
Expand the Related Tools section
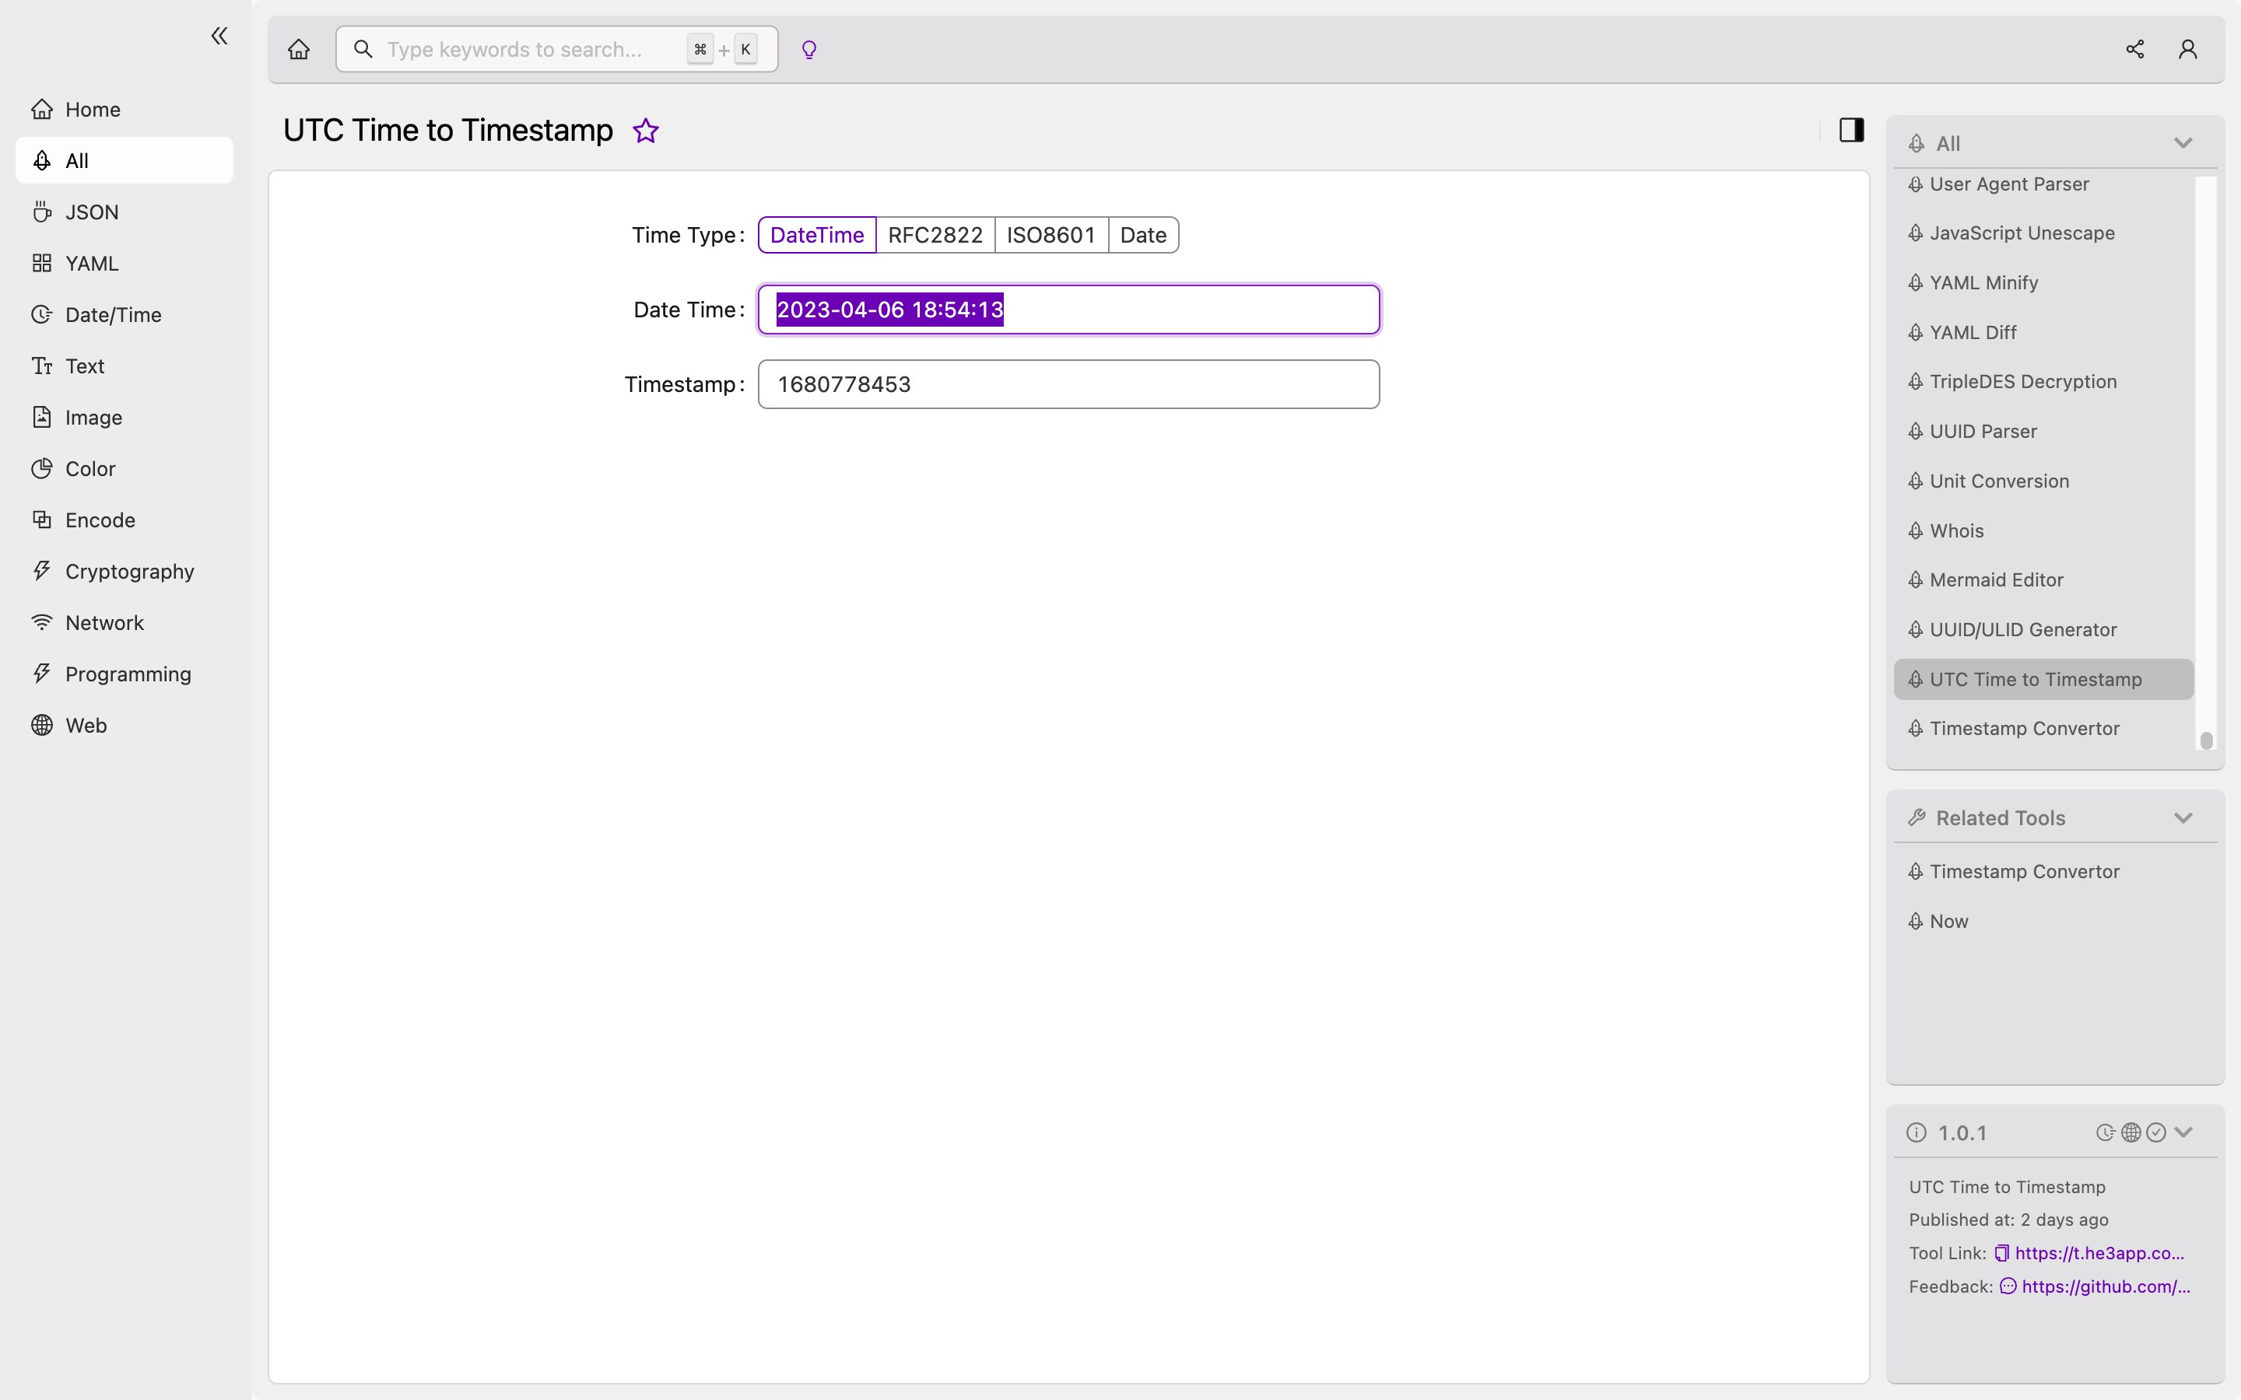(x=2184, y=817)
